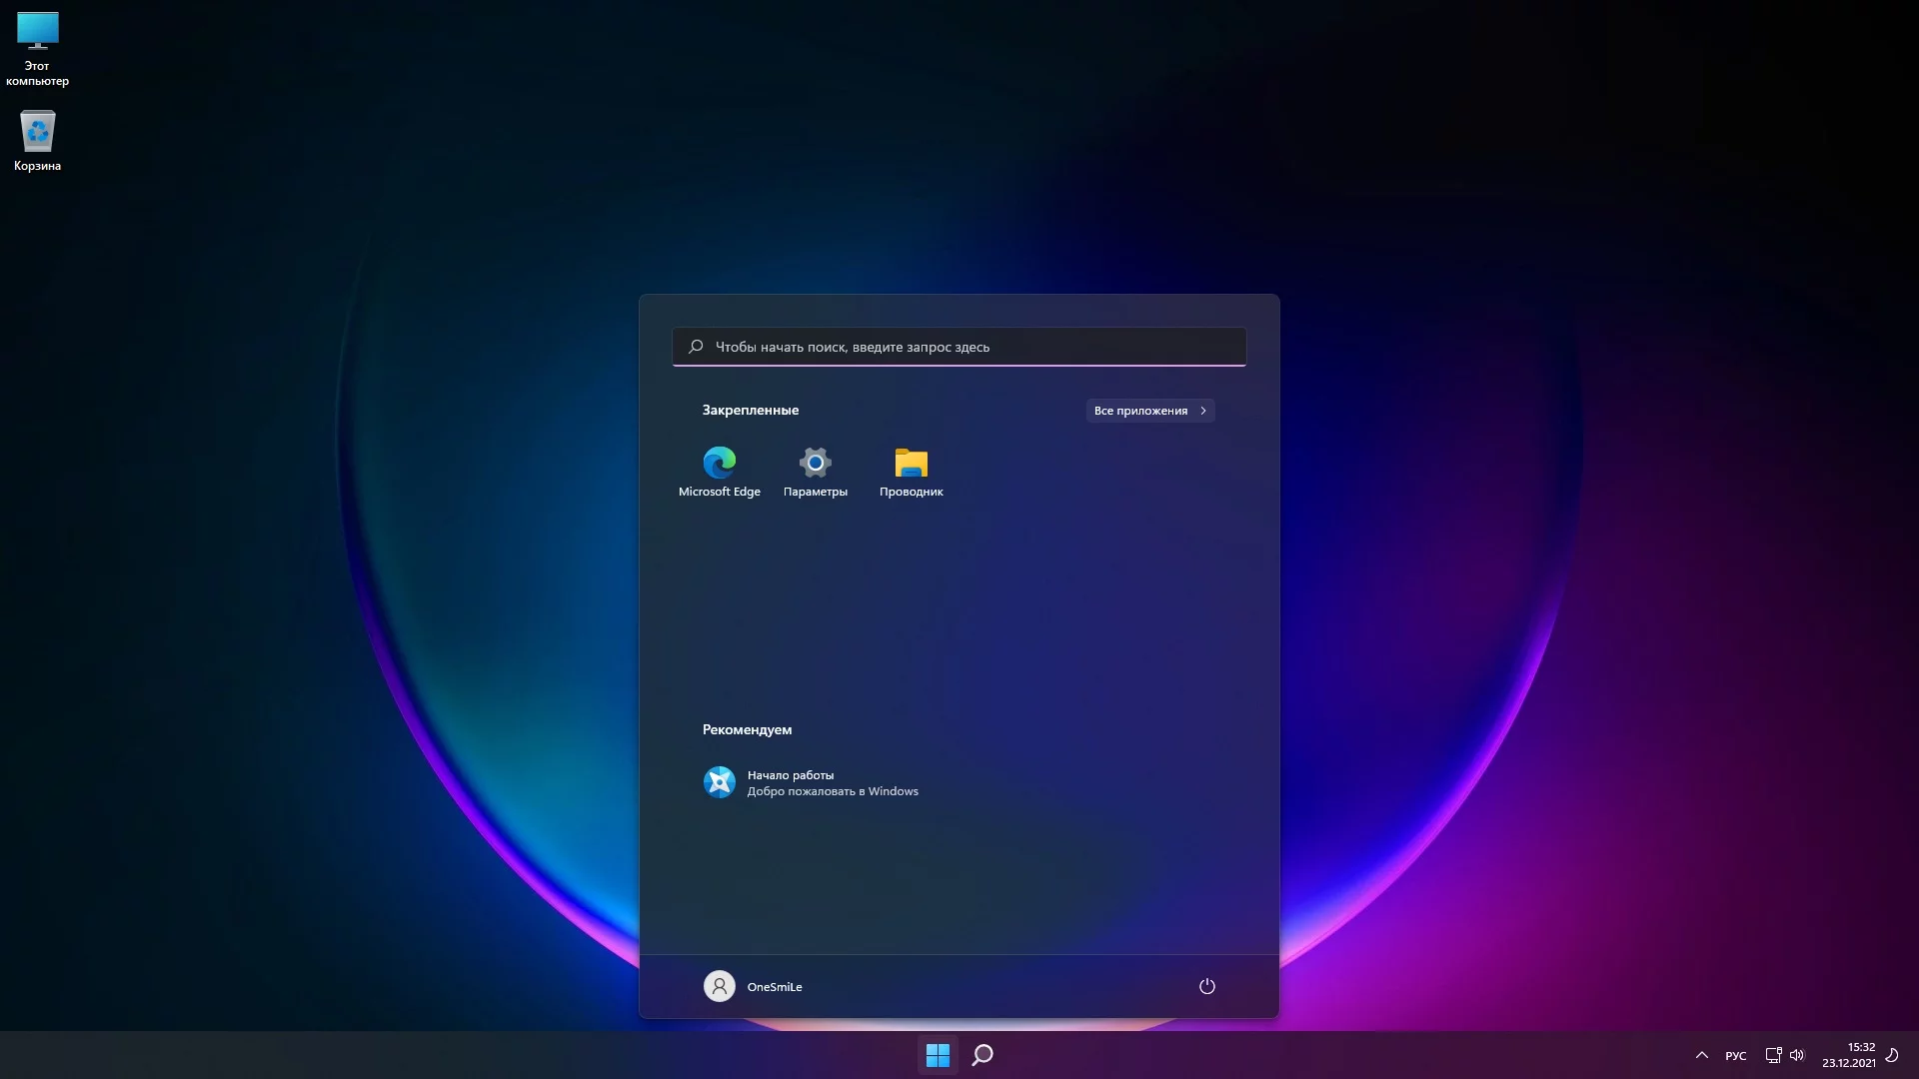Expand Все приложения list with chevron
The height and width of the screenshot is (1079, 1919).
[1149, 411]
